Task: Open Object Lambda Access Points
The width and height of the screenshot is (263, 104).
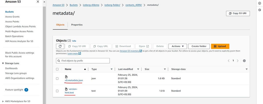Action: 20,27
